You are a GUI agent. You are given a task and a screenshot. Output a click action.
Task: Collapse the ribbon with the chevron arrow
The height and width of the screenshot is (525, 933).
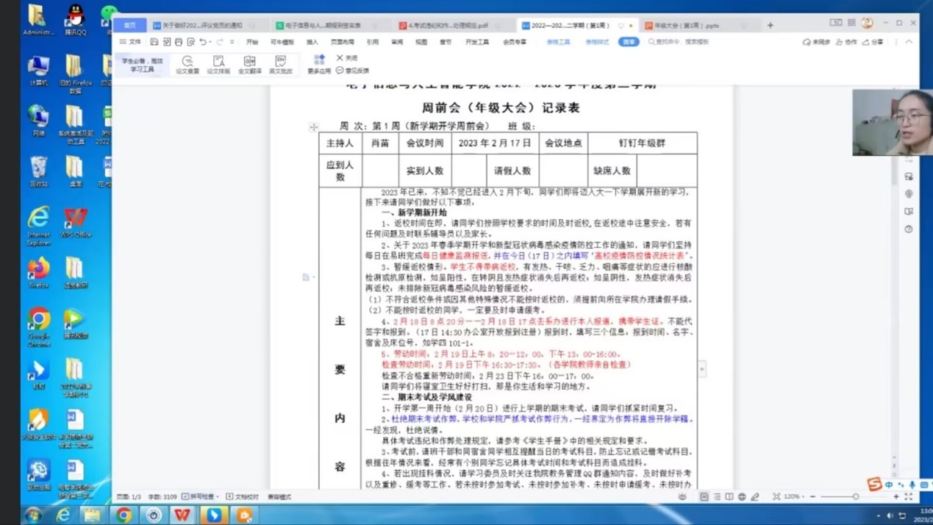tap(909, 42)
